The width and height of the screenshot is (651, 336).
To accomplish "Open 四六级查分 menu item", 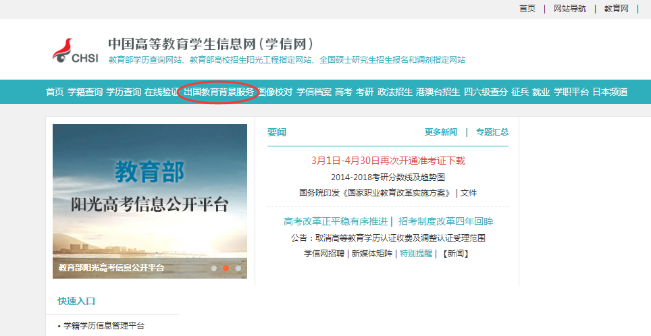I will [x=486, y=92].
